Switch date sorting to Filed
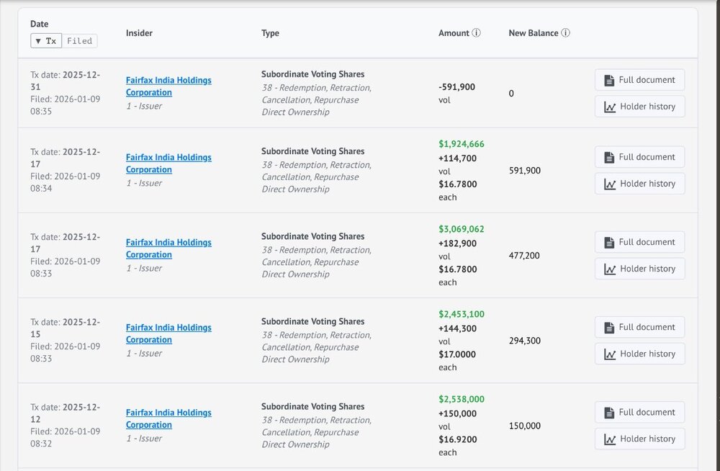This screenshot has height=471, width=720. (79, 41)
